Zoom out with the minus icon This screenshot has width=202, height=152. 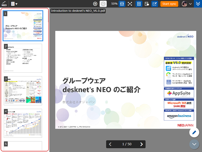[103, 4]
